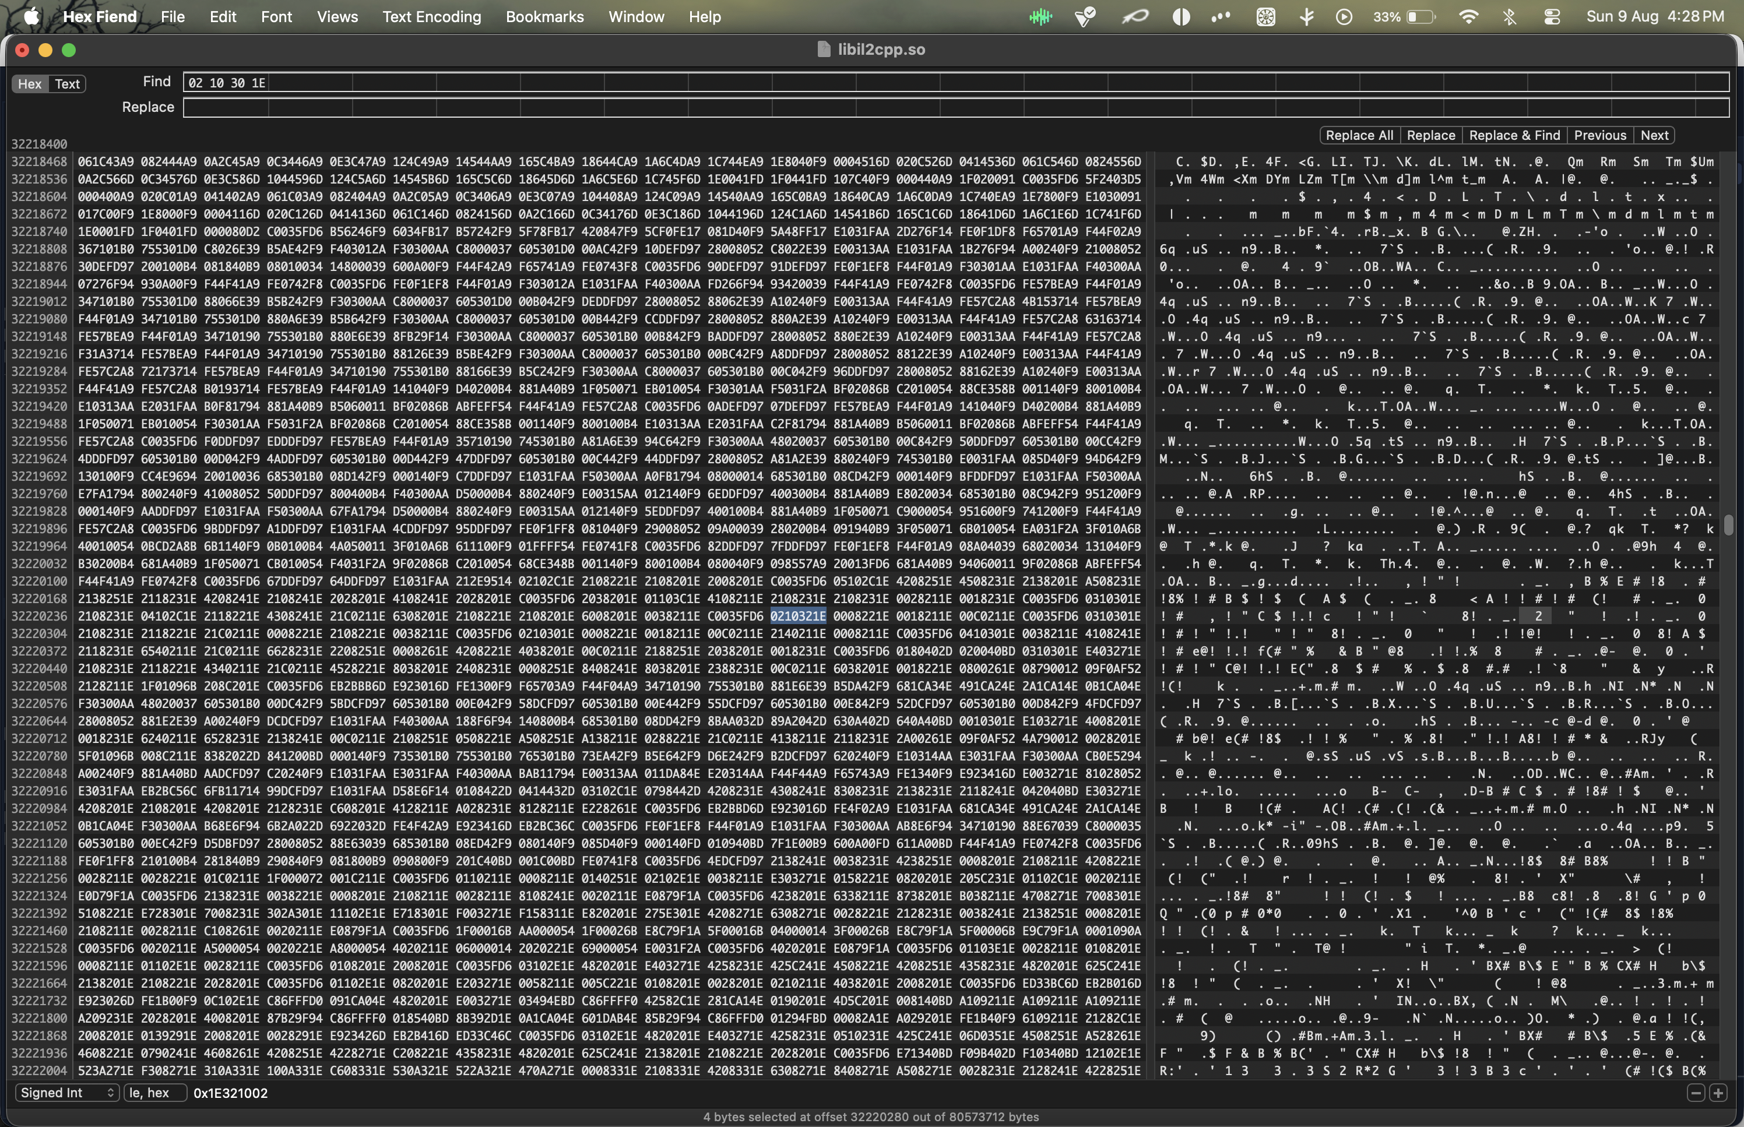Viewport: 1744px width, 1127px height.
Task: Open the Signed Int type dropdown
Action: click(66, 1093)
